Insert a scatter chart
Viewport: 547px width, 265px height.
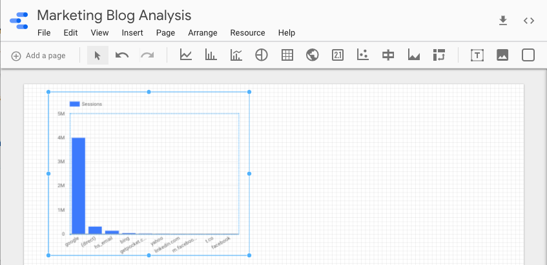coord(363,56)
